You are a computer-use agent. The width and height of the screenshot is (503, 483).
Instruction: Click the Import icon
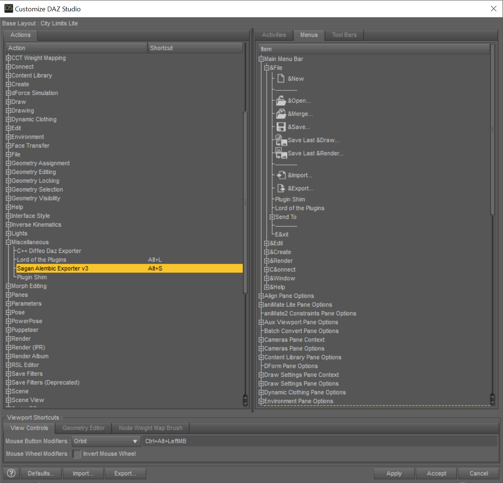click(x=281, y=175)
